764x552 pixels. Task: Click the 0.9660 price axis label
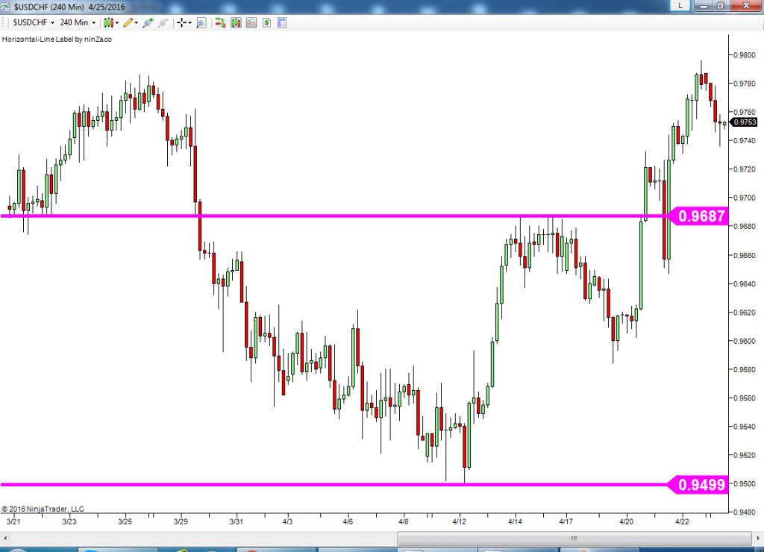pos(745,255)
